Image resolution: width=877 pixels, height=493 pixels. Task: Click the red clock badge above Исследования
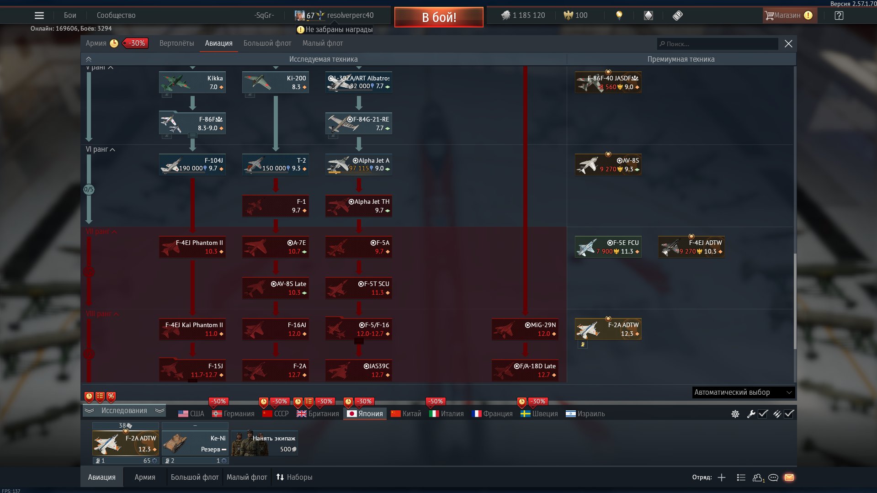[89, 397]
